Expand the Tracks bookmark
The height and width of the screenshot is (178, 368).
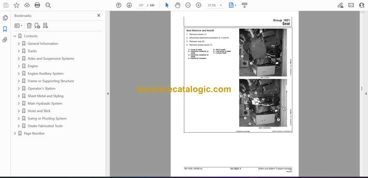19,51
